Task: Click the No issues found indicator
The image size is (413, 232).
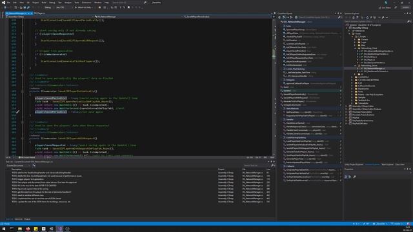Action: [27, 157]
